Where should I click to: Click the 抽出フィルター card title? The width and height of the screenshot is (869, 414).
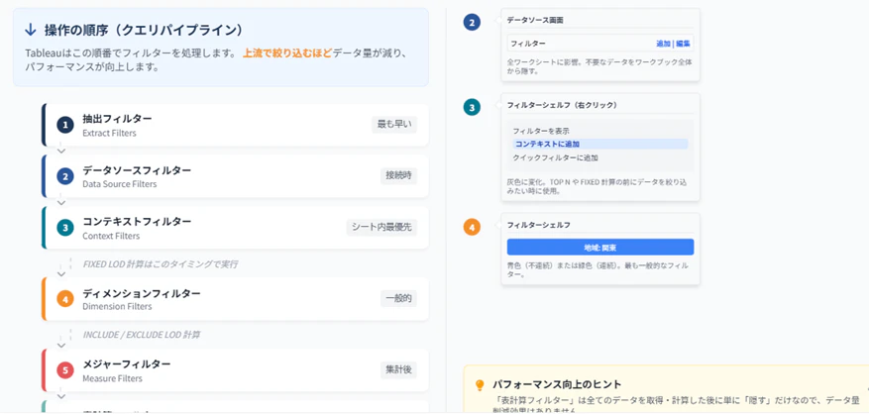coord(117,119)
